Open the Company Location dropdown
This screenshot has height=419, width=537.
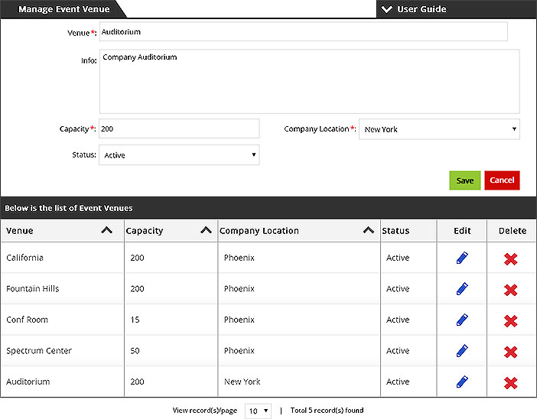pos(439,129)
